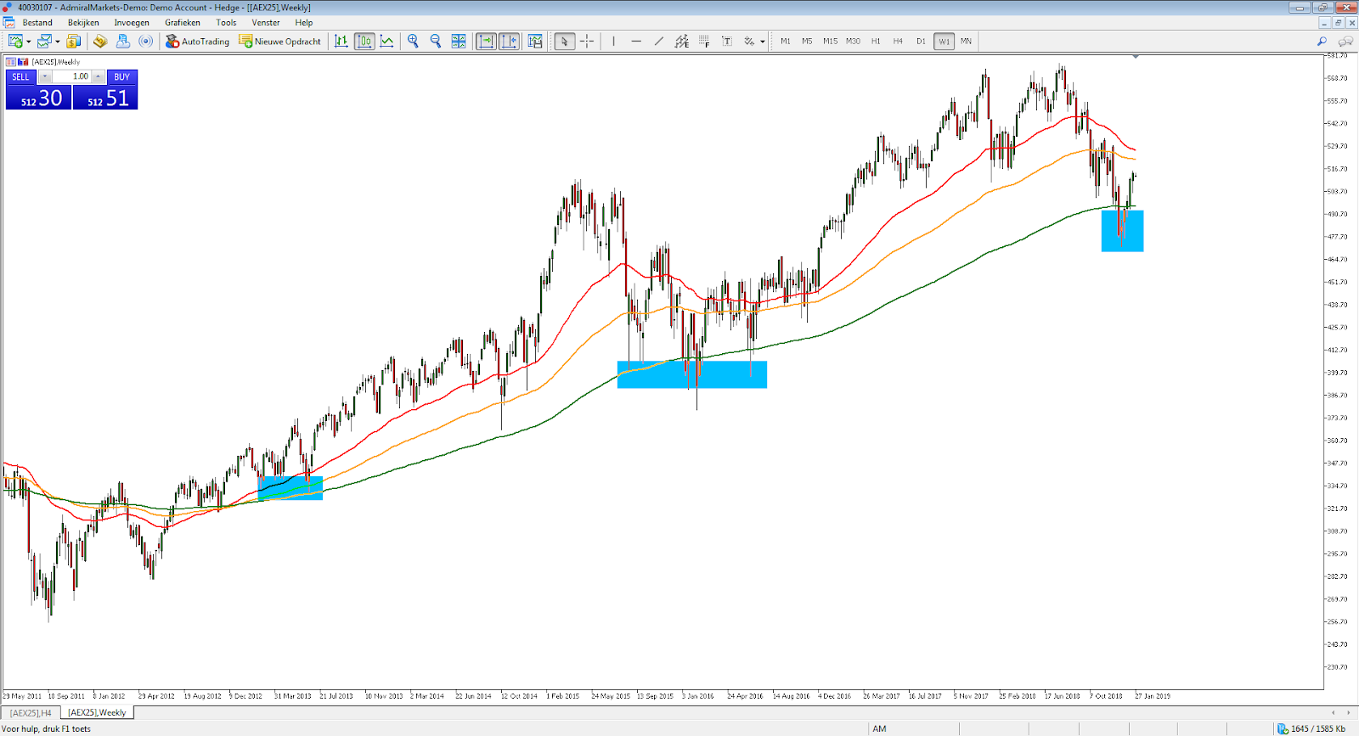Click the BUY button
Image resolution: width=1359 pixels, height=736 pixels.
point(121,76)
